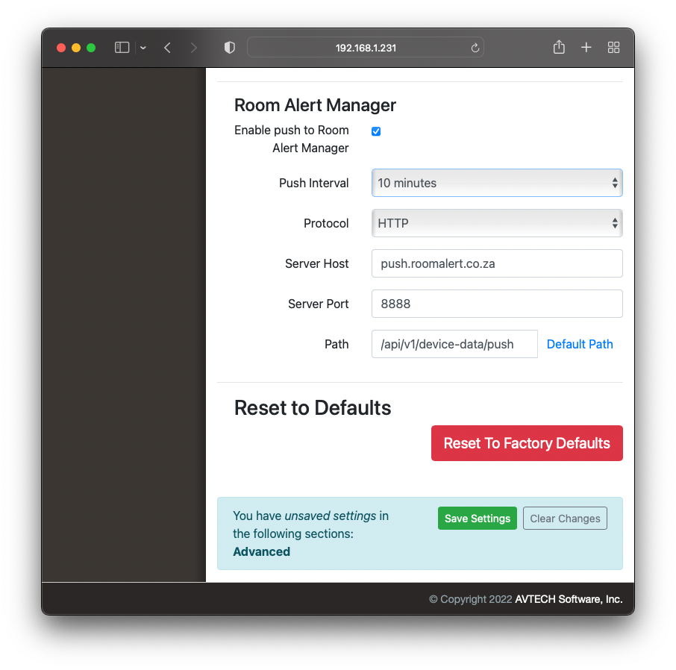Open the Push Interval dropdown

(497, 183)
